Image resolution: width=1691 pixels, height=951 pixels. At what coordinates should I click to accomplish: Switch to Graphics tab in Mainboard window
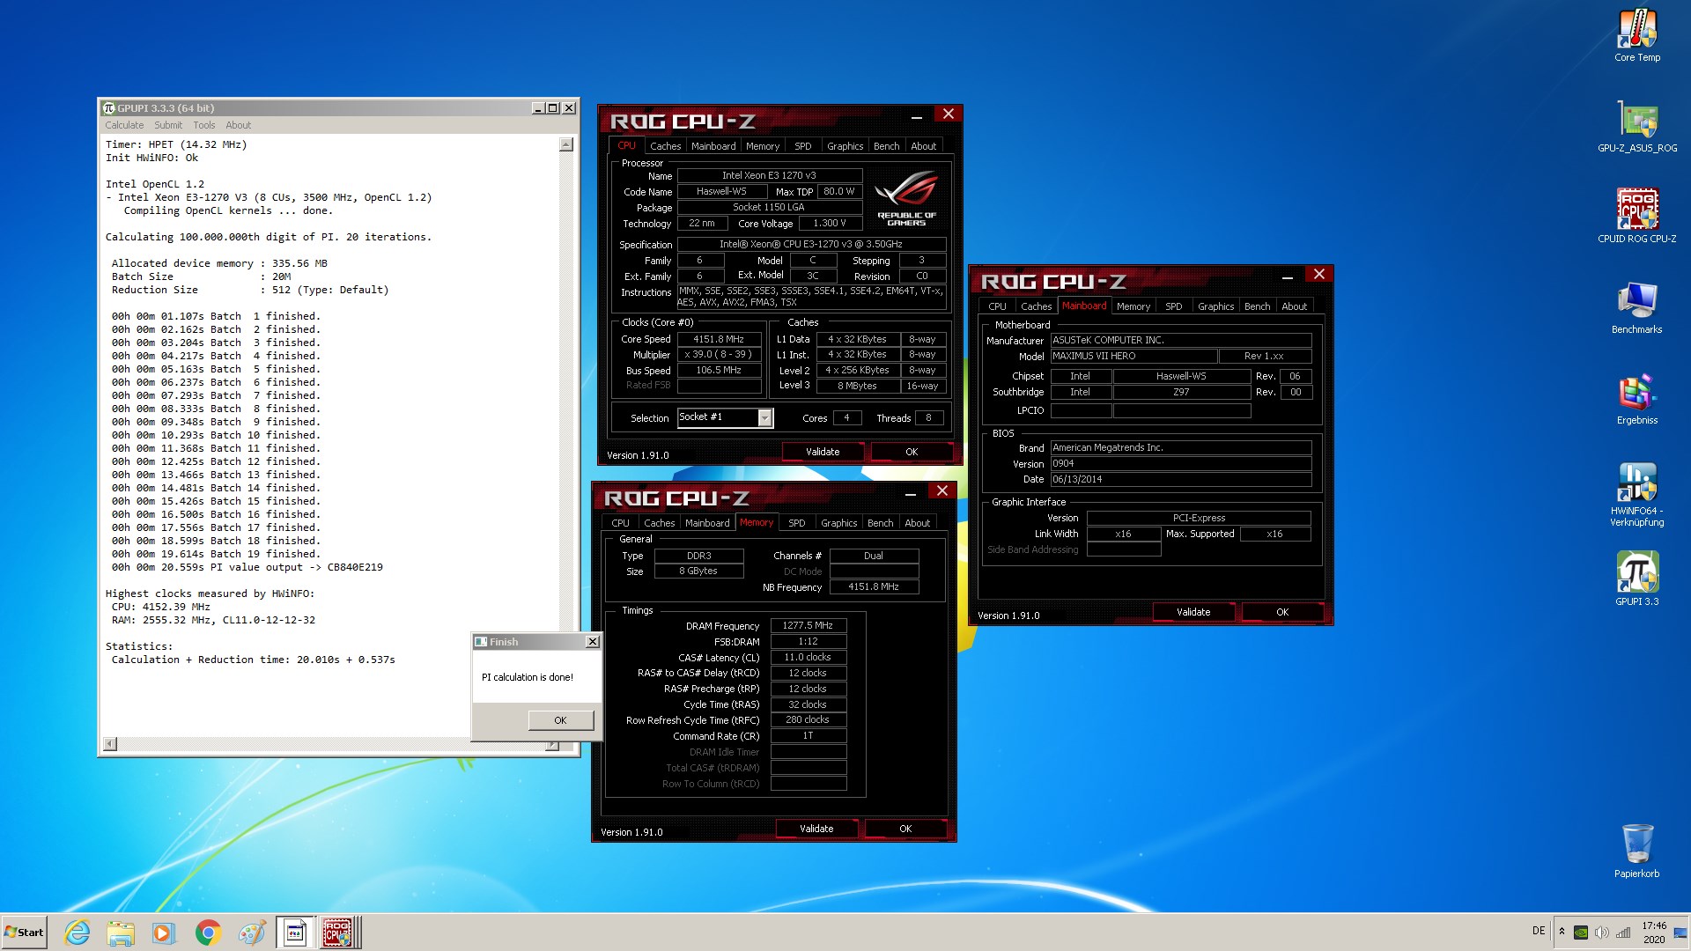pos(1215,306)
